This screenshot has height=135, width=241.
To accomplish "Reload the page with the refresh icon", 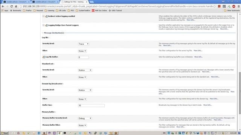I will (12, 6).
